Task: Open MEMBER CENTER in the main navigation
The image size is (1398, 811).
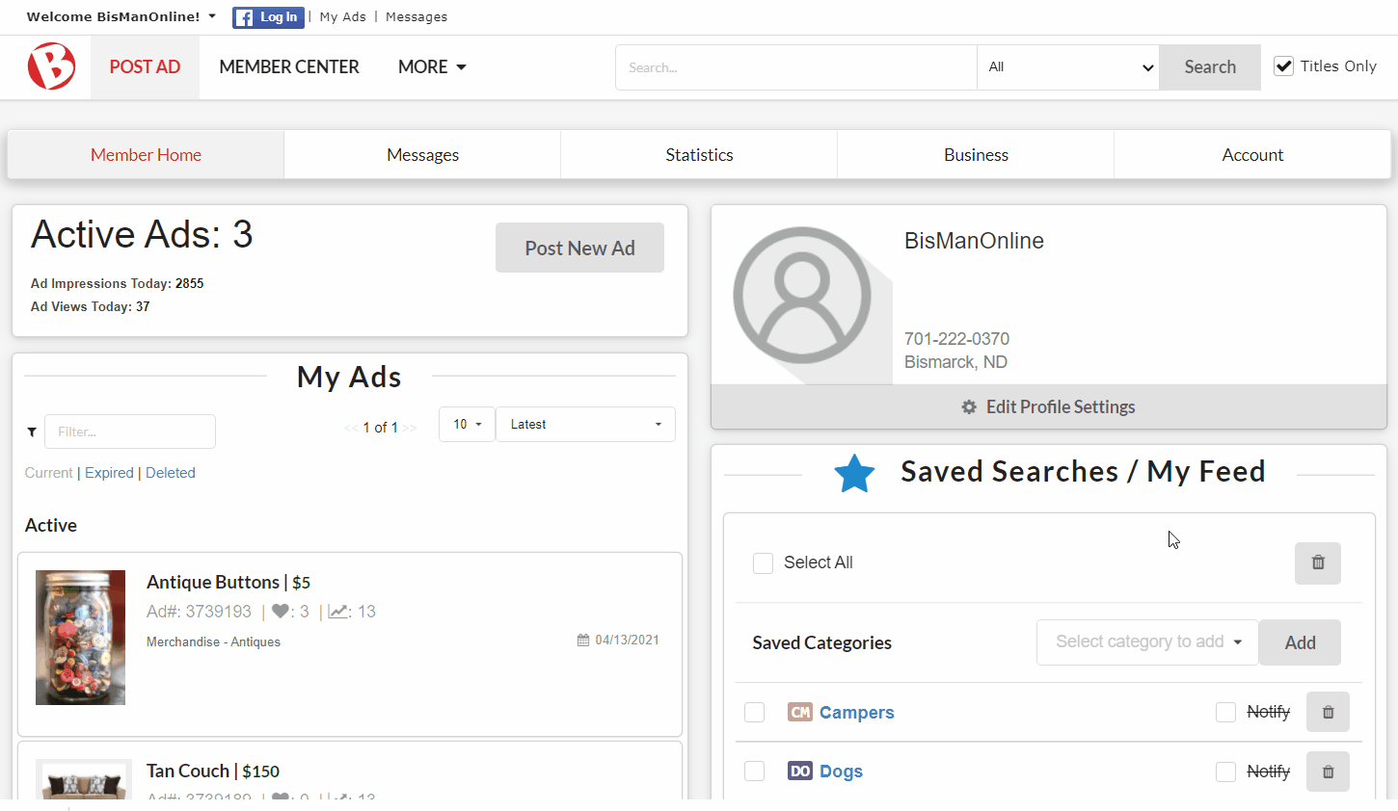Action: [289, 66]
